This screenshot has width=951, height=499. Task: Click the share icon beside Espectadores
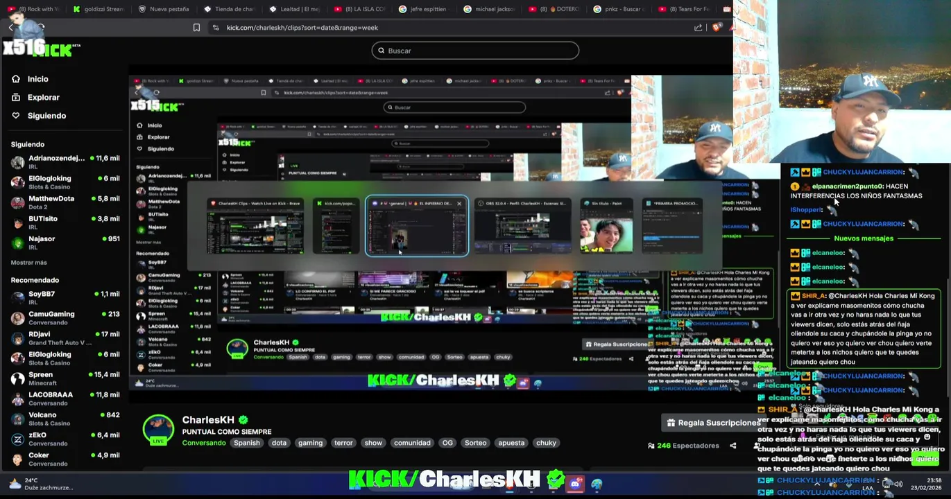(732, 446)
